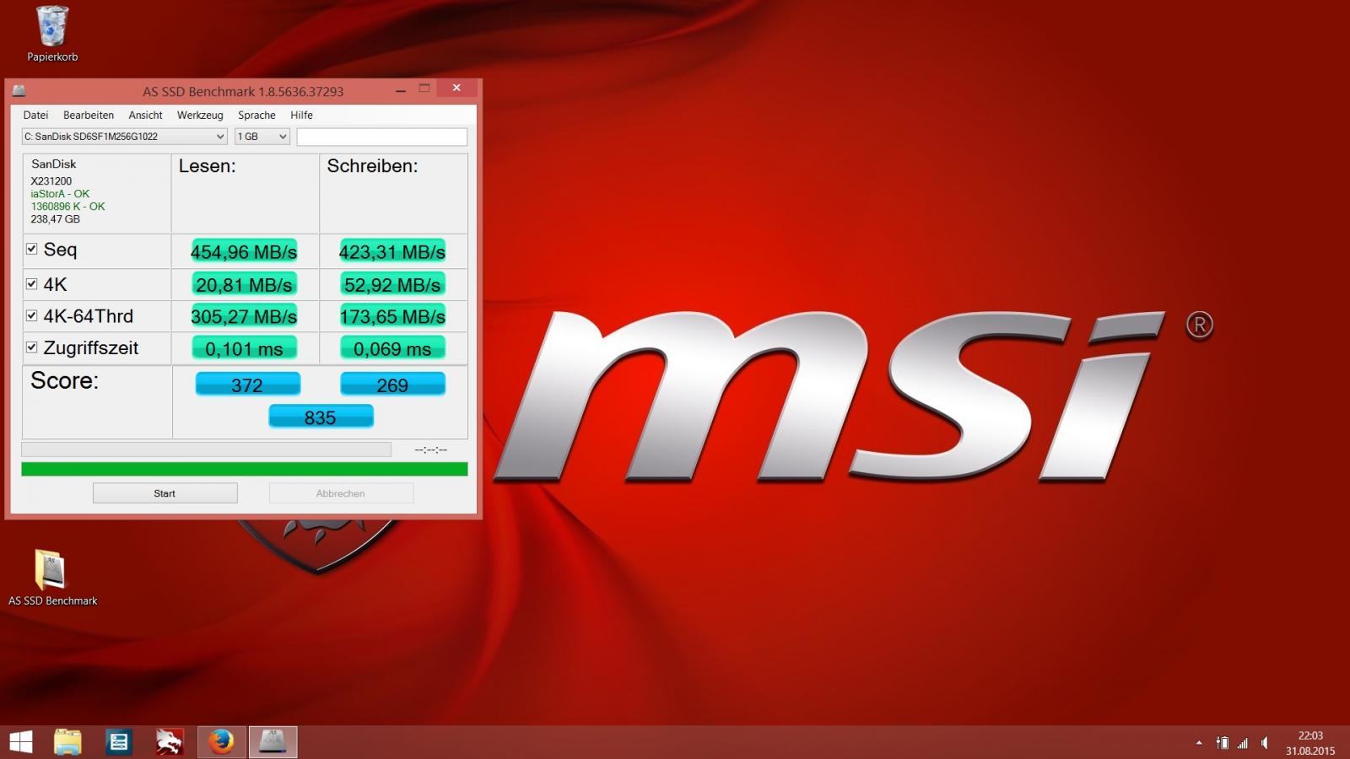Click the Abbrechen button
The height and width of the screenshot is (759, 1350).
coord(341,493)
